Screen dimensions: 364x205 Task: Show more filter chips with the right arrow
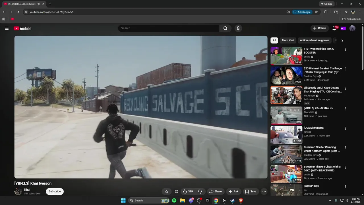click(x=342, y=40)
